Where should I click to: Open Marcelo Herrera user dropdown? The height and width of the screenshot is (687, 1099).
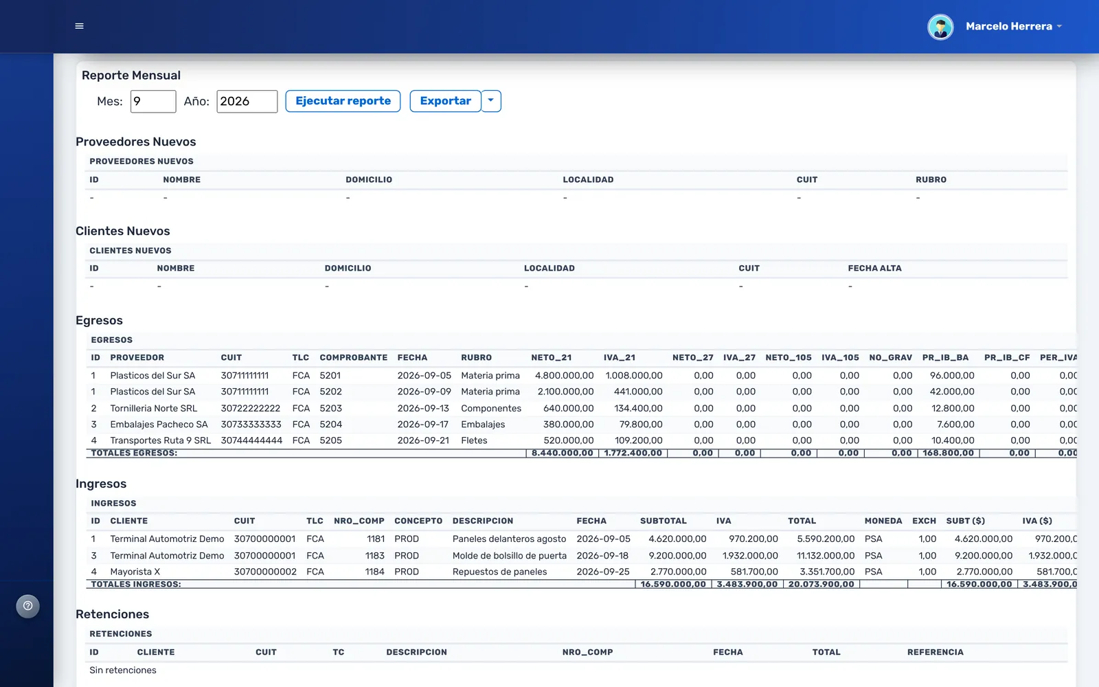pyautogui.click(x=1013, y=26)
